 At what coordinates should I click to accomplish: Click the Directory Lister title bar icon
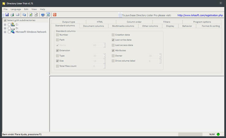tap(4, 3)
